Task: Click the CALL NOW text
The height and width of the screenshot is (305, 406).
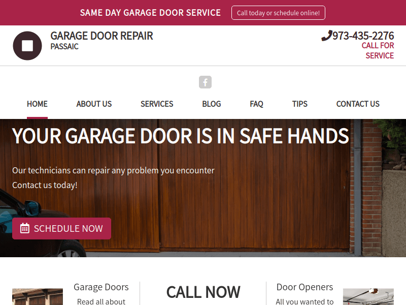Action: pos(203,292)
